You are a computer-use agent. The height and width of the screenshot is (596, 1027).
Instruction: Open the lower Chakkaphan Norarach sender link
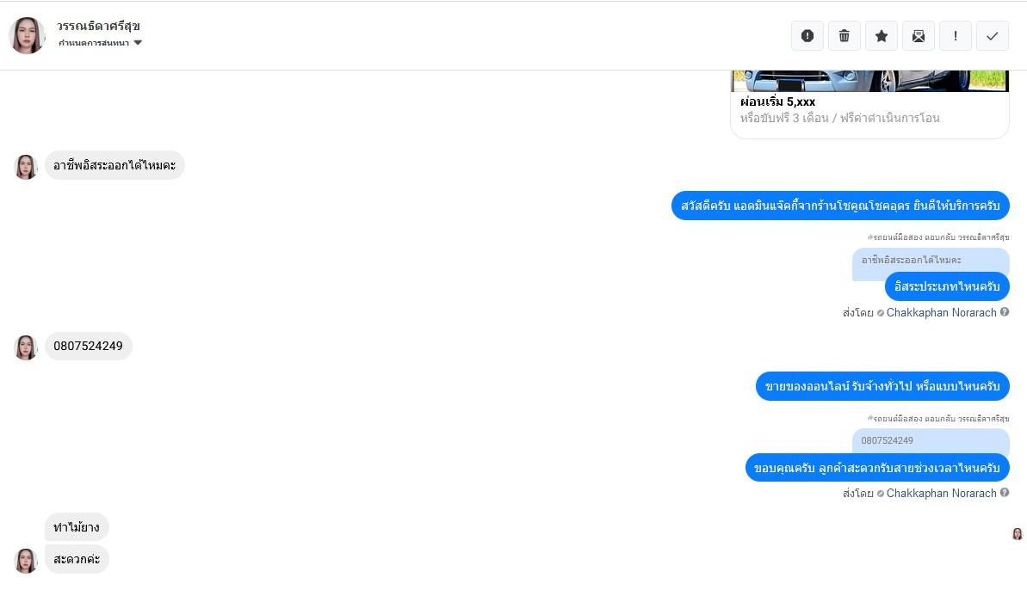[941, 494]
